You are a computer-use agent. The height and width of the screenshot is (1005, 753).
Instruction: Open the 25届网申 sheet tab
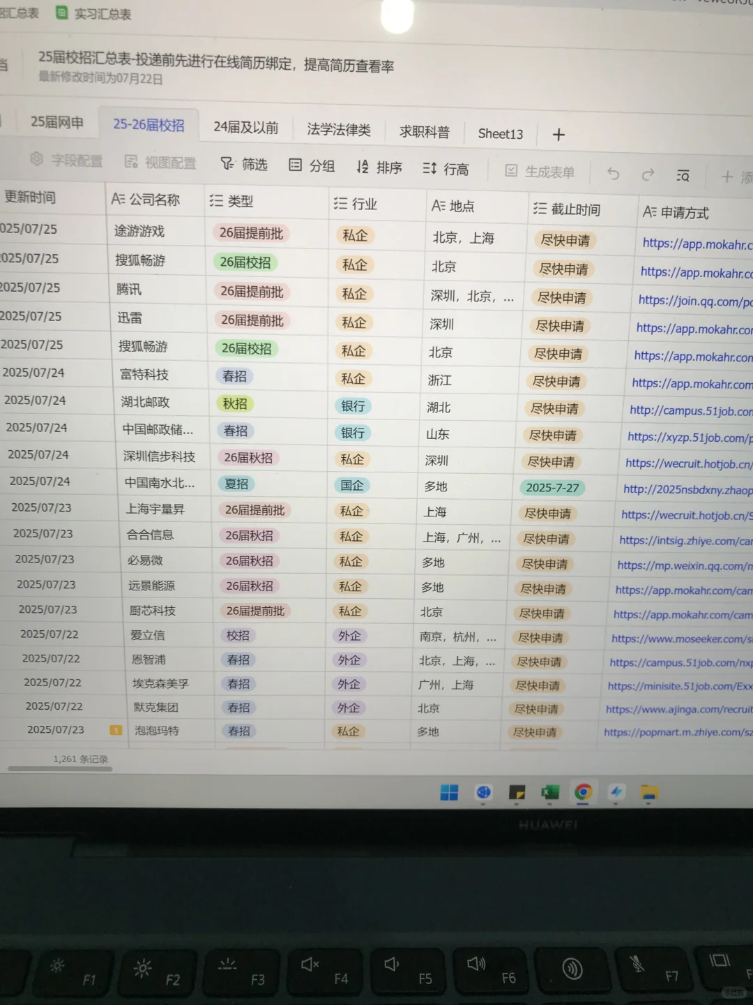coord(56,122)
